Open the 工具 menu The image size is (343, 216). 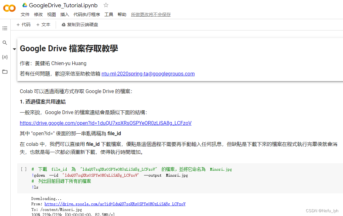109,14
